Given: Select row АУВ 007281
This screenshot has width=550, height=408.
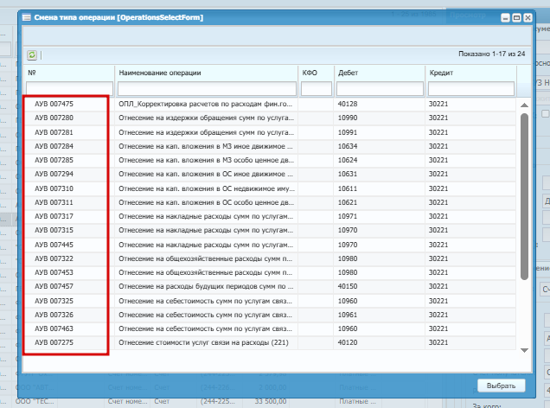Looking at the screenshot, I should coord(270,132).
